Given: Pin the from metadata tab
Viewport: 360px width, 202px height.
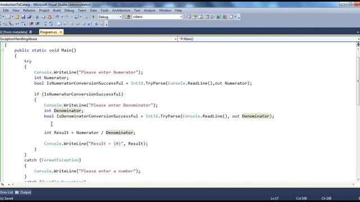Looking at the screenshot, I should (30, 32).
